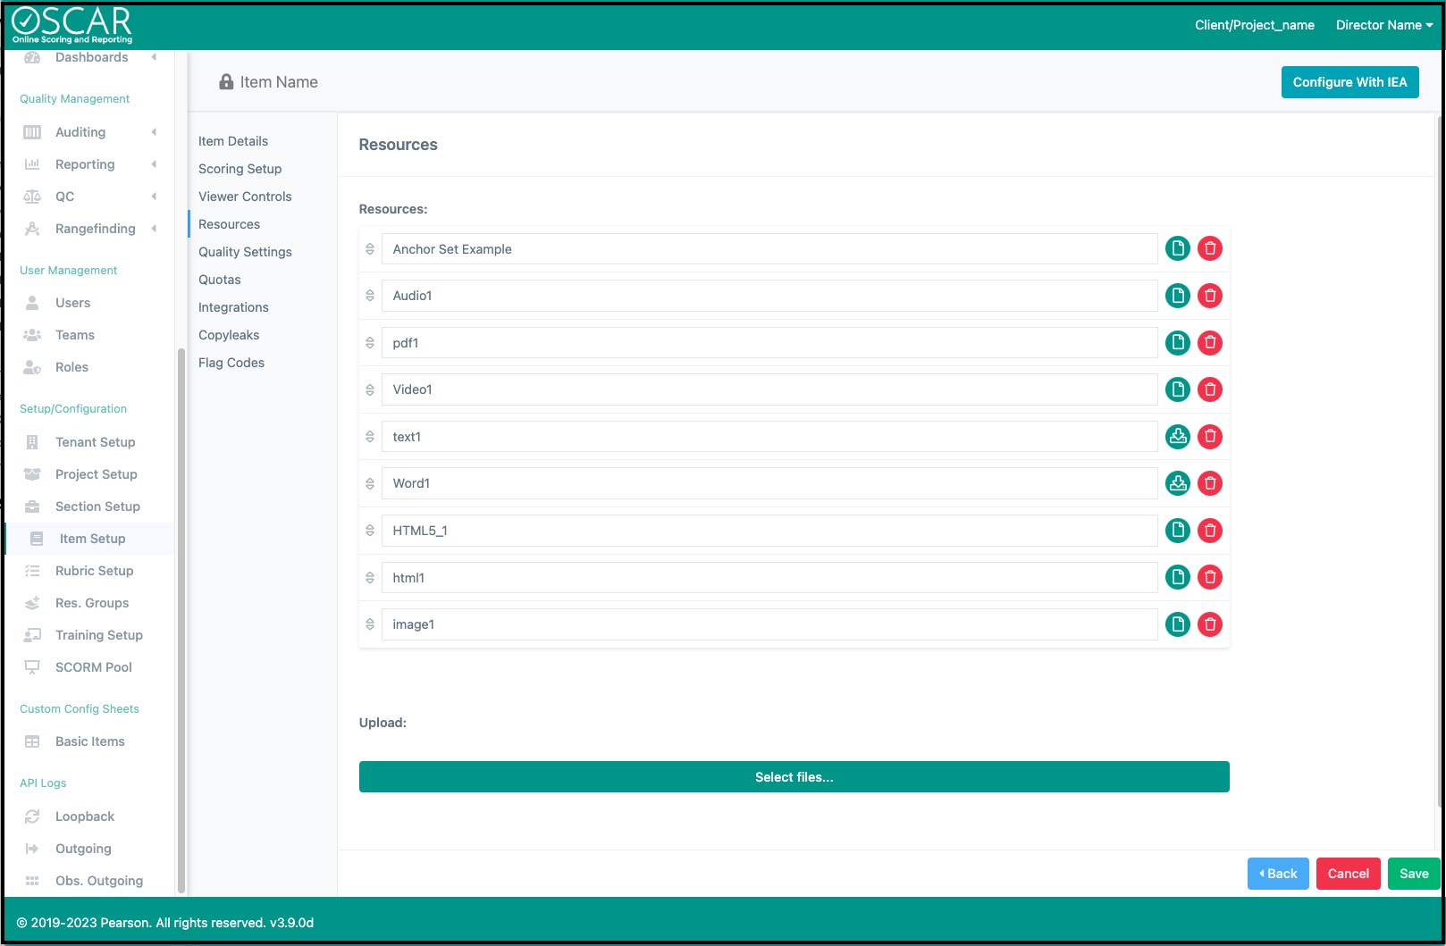Delete the Audio1 resource with trash icon
Image resolution: width=1446 pixels, height=946 pixels.
click(1210, 296)
